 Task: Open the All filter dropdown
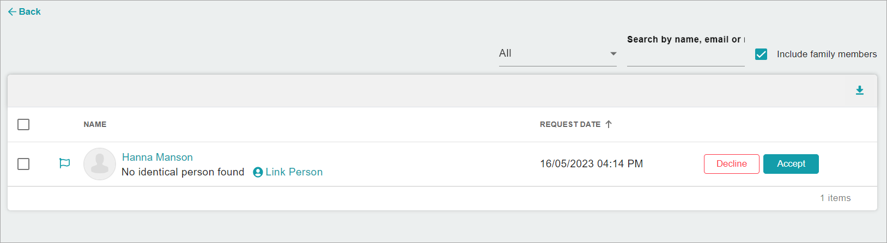coord(558,53)
